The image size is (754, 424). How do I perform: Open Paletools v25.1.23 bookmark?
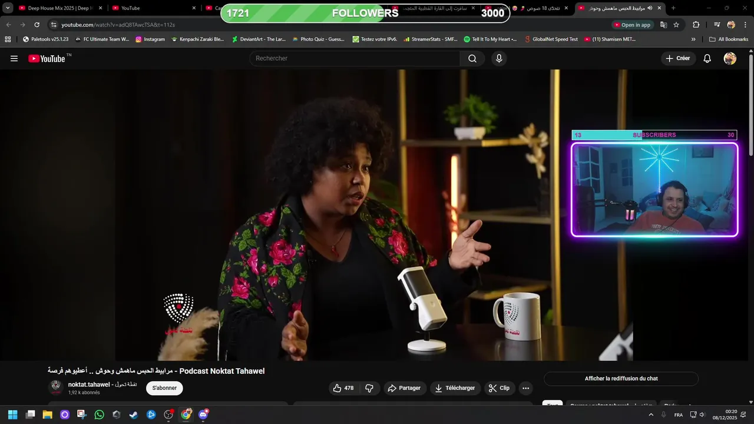45,39
